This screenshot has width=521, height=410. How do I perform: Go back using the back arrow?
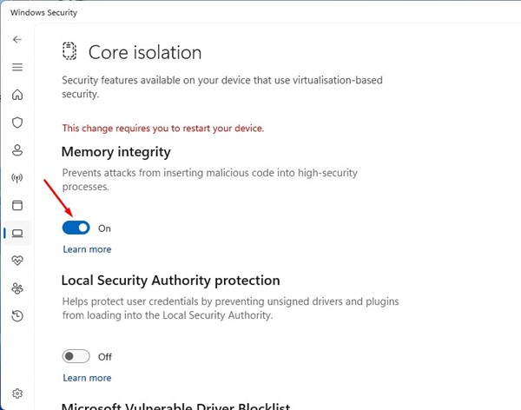coord(17,40)
